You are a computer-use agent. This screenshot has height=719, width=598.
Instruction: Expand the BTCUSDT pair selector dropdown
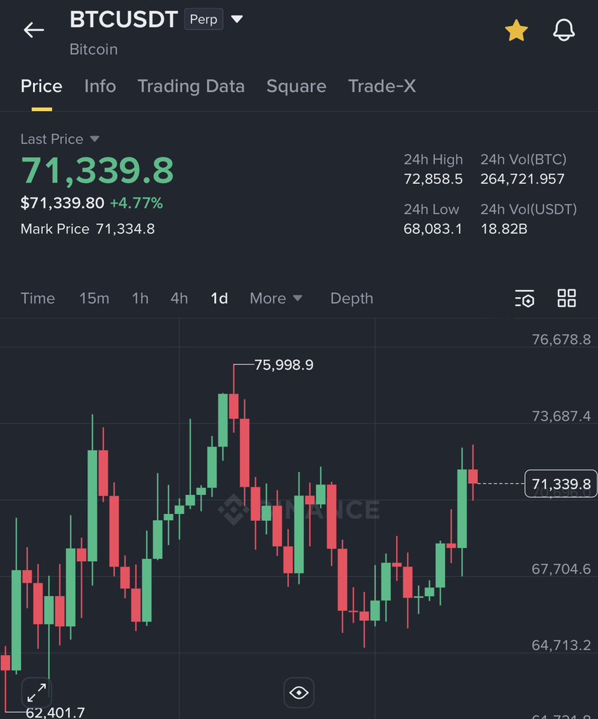point(237,20)
